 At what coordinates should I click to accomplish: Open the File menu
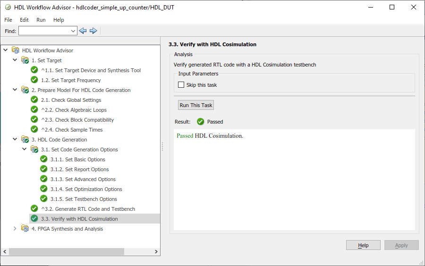click(8, 20)
